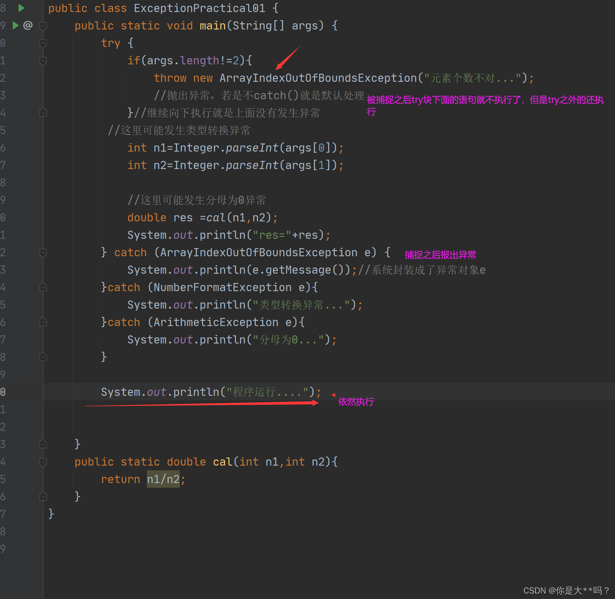The height and width of the screenshot is (599, 615).
Task: Click parseInt on the n2 line
Action: 252,165
